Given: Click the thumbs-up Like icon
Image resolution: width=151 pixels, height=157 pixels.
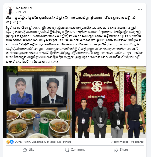Looking at the screenshot, I should (x=25, y=150).
